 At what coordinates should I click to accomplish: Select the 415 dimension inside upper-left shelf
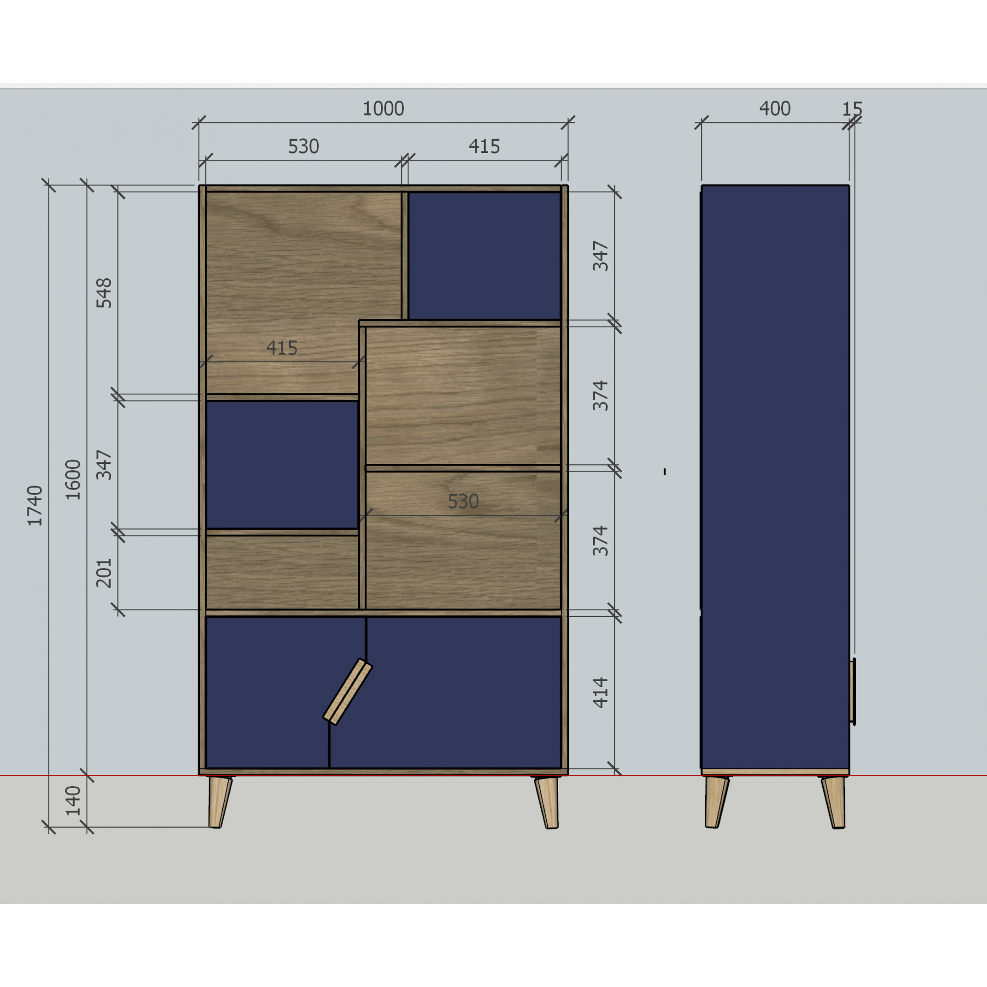[281, 348]
